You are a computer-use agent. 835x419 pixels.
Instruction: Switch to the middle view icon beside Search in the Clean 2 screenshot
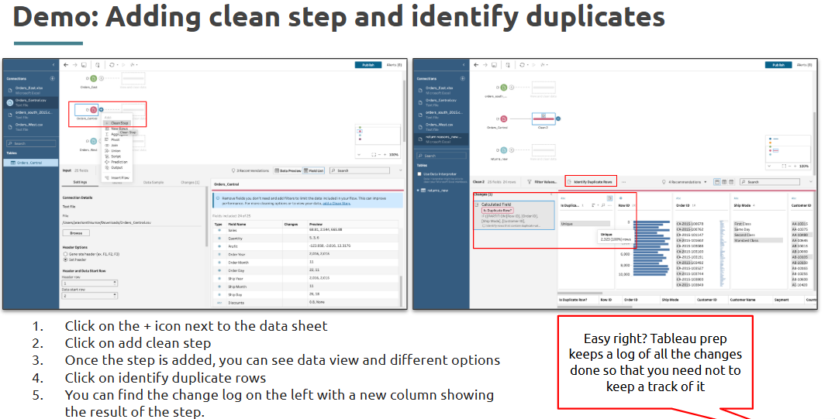tap(724, 182)
